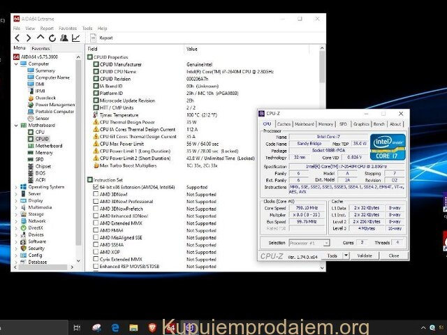447x335 pixels.
Task: Click the Back navigation arrow in AIDA64
Action: tap(17, 38)
